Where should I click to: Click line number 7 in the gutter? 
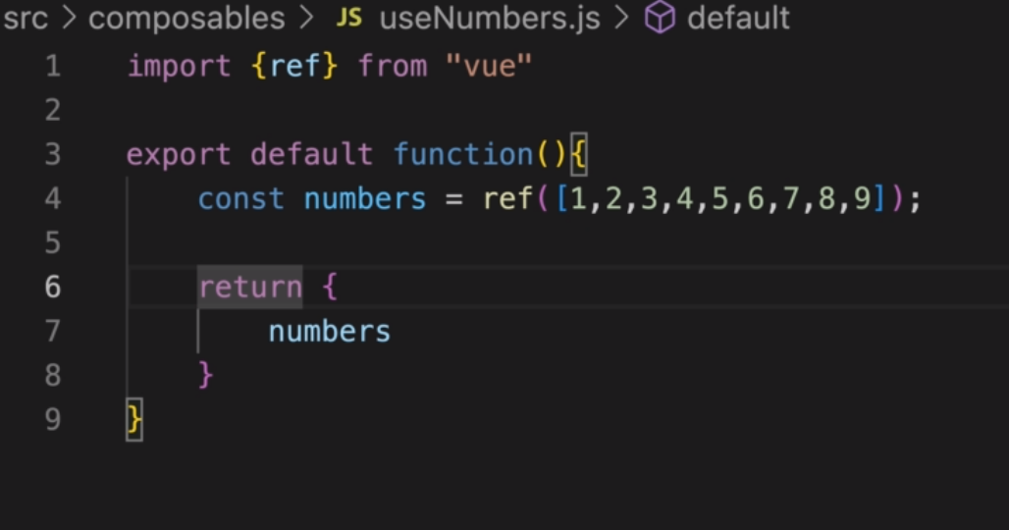click(x=53, y=331)
